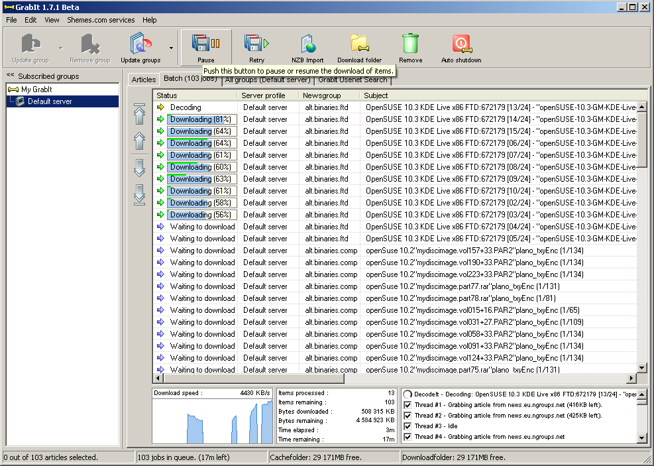Collapse the Subscribed groups panel
Viewport: 654px width, 466px height.
pos(11,76)
